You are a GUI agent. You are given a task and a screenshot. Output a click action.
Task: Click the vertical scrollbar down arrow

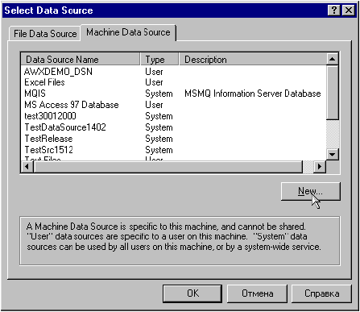(333, 155)
